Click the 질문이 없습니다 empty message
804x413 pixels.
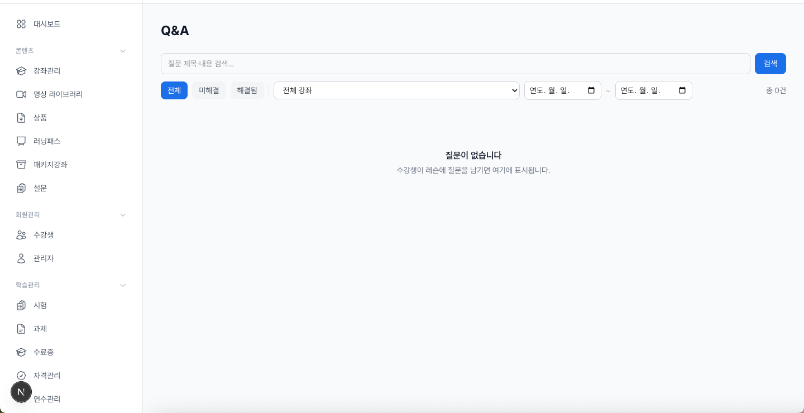(473, 155)
